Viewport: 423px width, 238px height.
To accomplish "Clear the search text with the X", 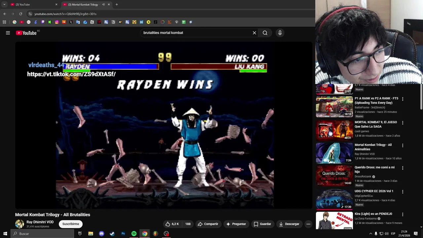I will point(254,33).
